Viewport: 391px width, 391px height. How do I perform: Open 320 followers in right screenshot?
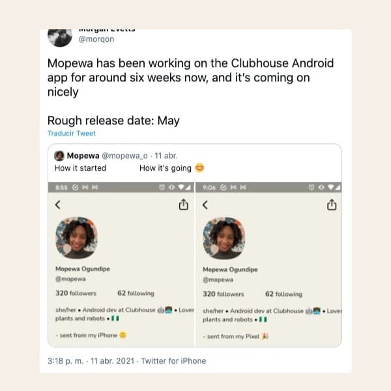223,294
